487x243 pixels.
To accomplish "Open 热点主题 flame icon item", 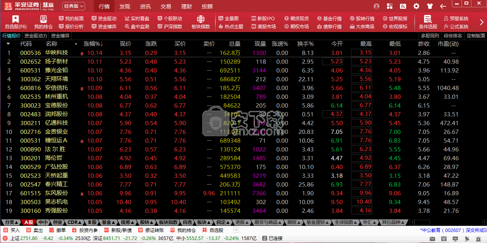I will (x=231, y=27).
